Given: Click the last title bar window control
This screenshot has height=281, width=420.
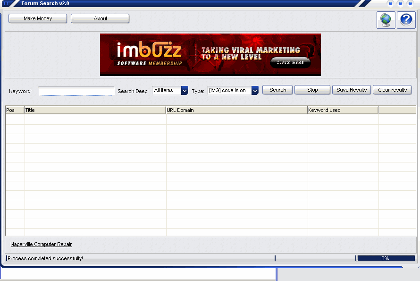Looking at the screenshot, I should coord(410,3).
